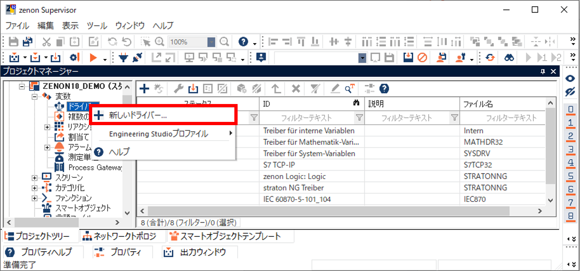
Task: Open the 100% zoom dropdown
Action: click(211, 42)
